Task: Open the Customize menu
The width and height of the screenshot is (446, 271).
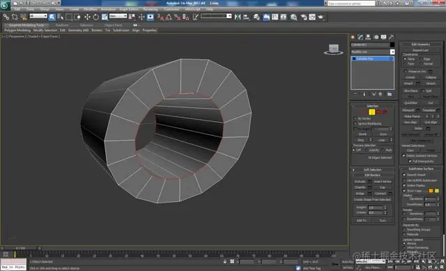Action: (x=171, y=9)
